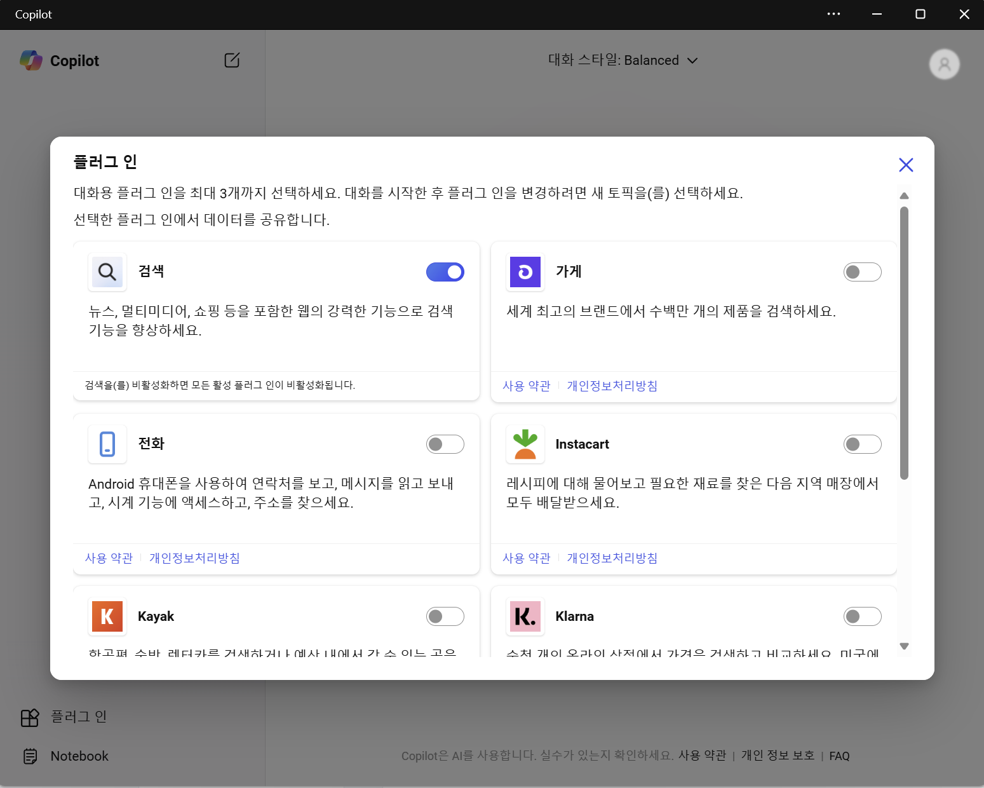The height and width of the screenshot is (788, 984).
Task: Click 개인 정보 보호 in the footer
Action: coord(778,756)
